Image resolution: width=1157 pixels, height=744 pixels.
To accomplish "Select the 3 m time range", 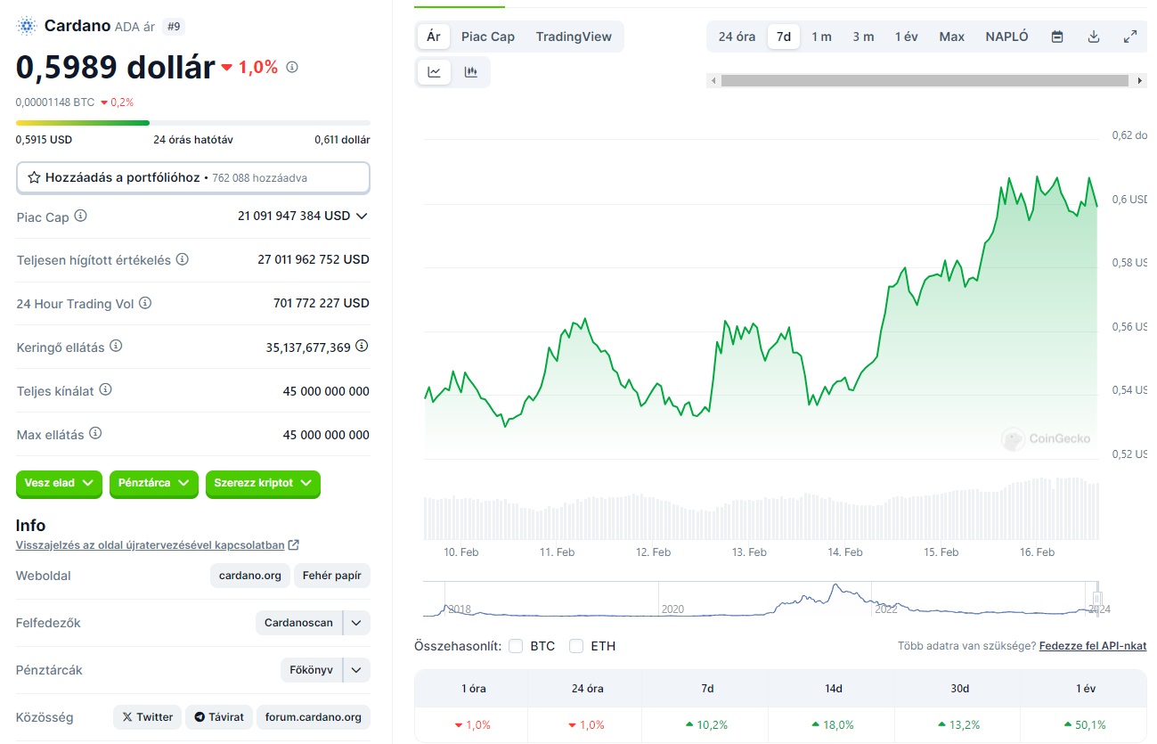I will pos(863,37).
